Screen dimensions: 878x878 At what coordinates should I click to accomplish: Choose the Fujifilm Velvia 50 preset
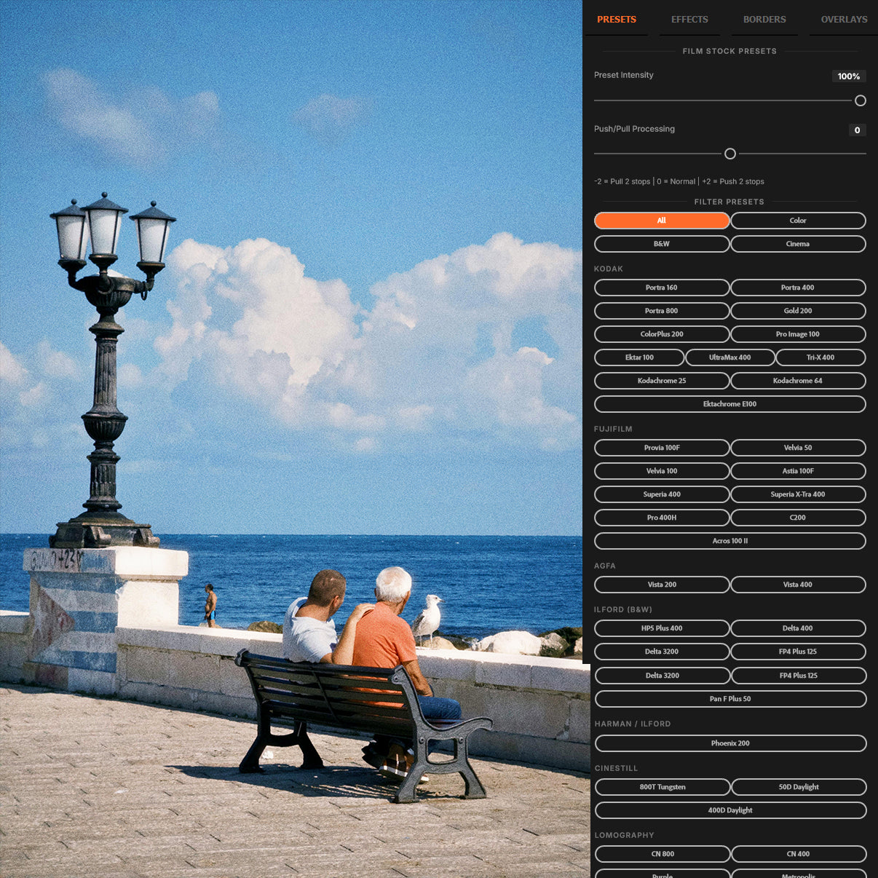[x=798, y=447]
